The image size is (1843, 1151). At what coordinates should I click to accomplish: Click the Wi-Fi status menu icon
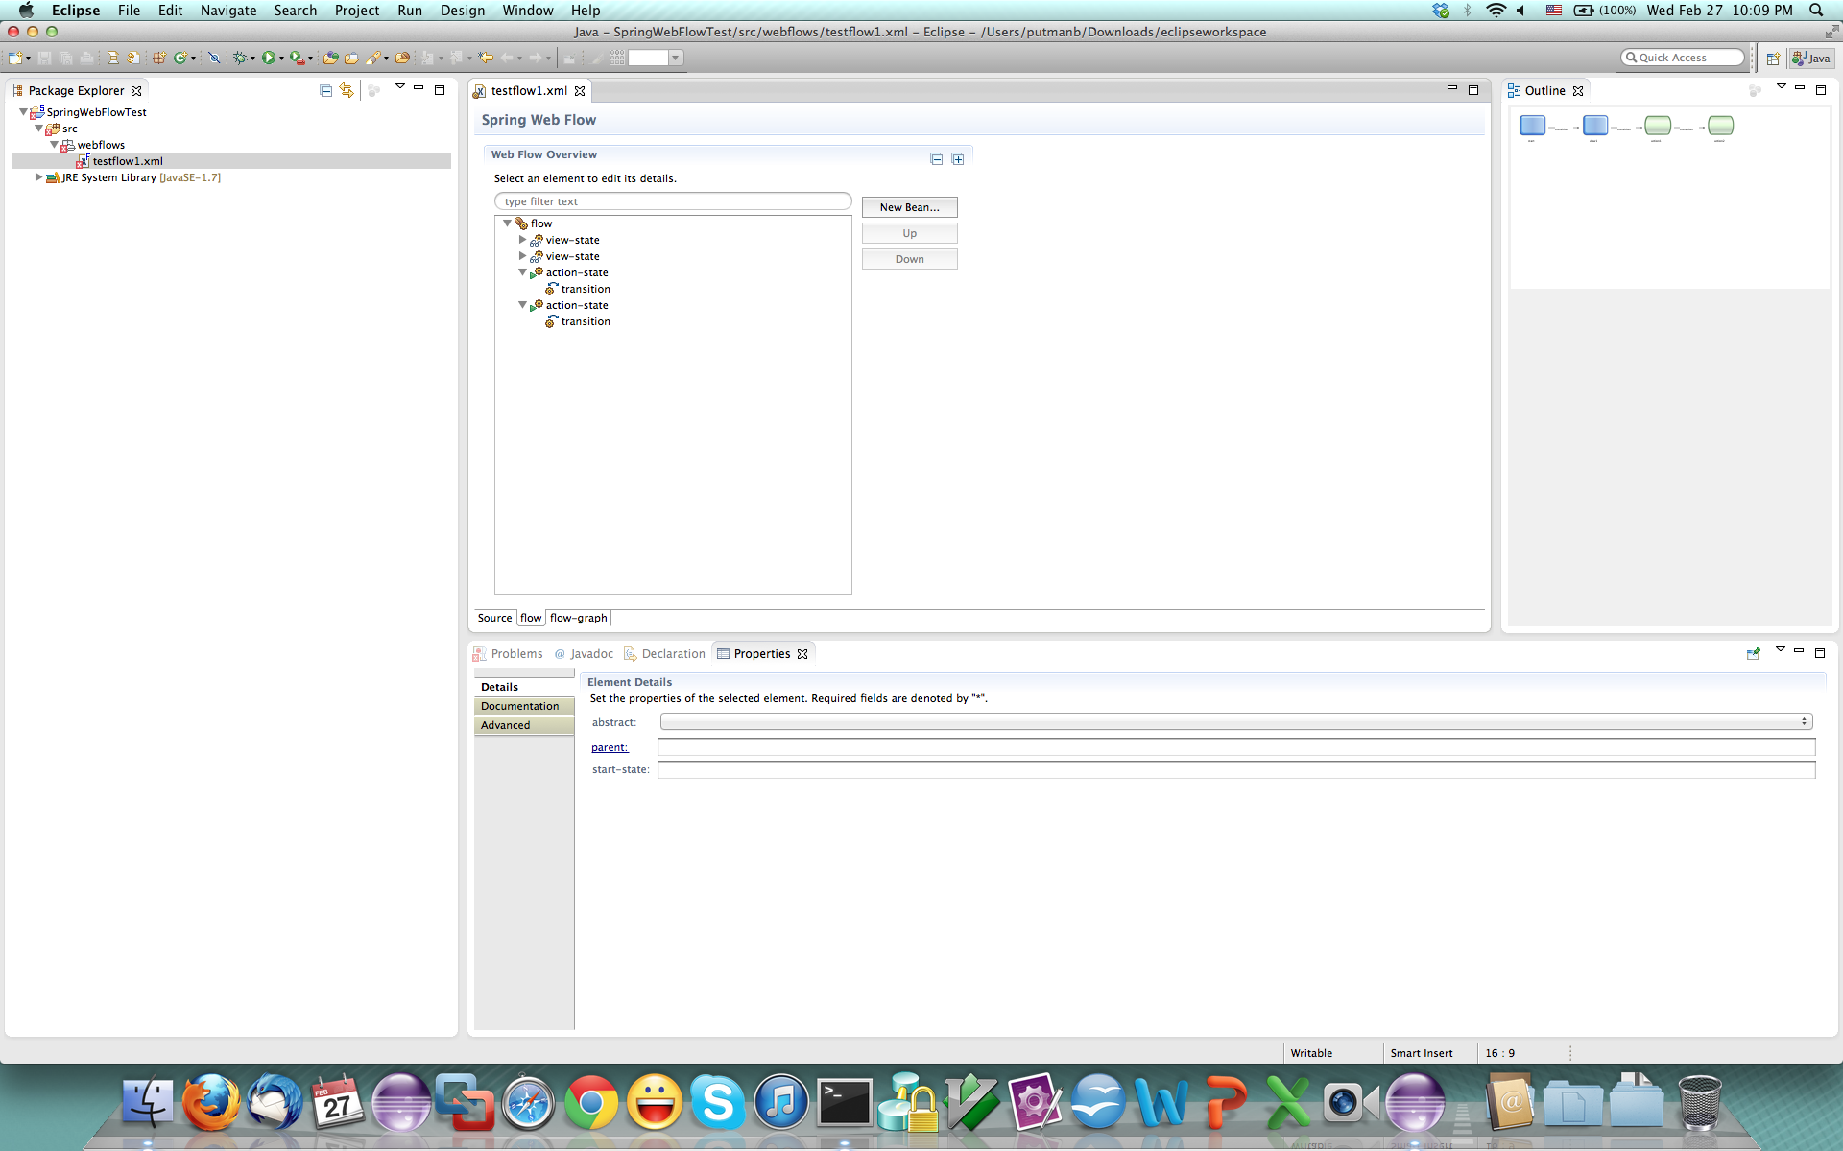[x=1496, y=11]
